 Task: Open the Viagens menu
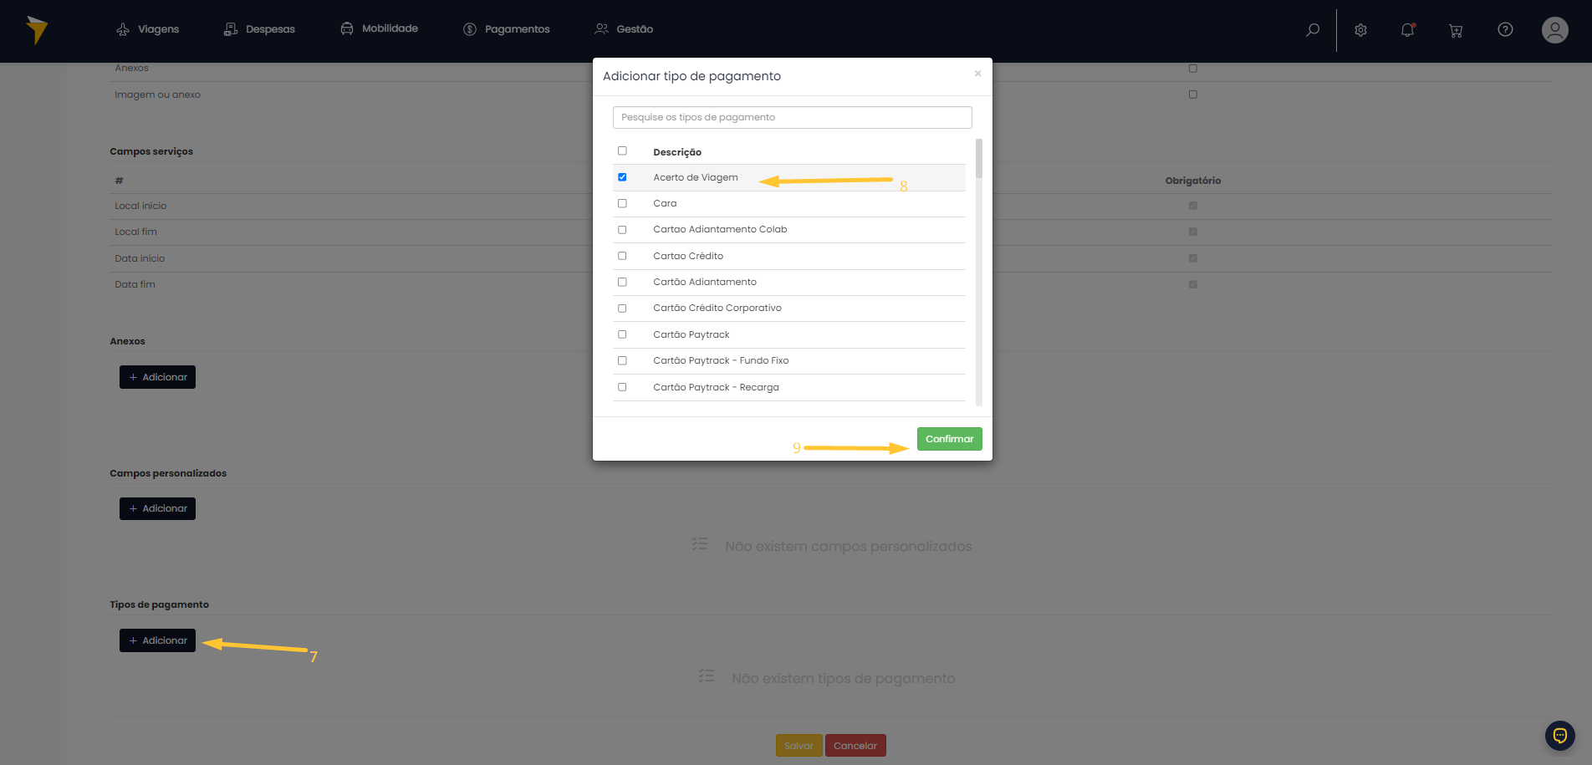tap(148, 29)
